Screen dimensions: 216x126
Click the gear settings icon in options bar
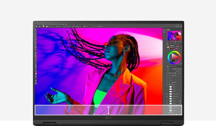click(84, 26)
